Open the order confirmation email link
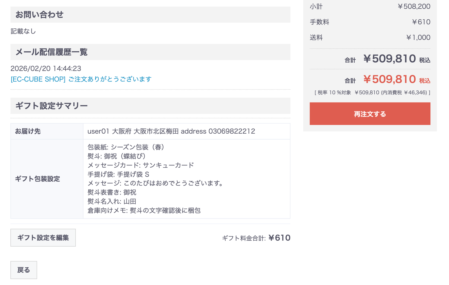The height and width of the screenshot is (285, 449). point(81,79)
